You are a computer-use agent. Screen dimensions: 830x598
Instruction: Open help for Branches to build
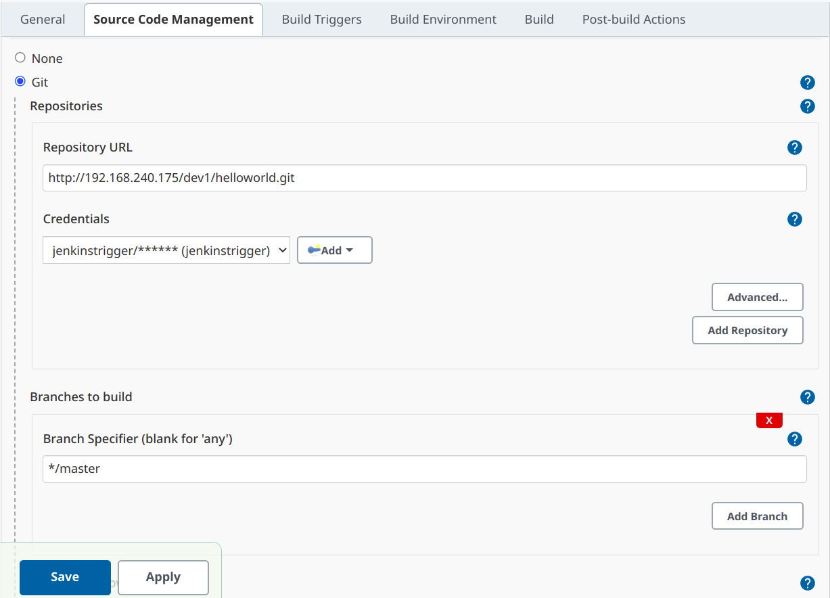coord(808,397)
